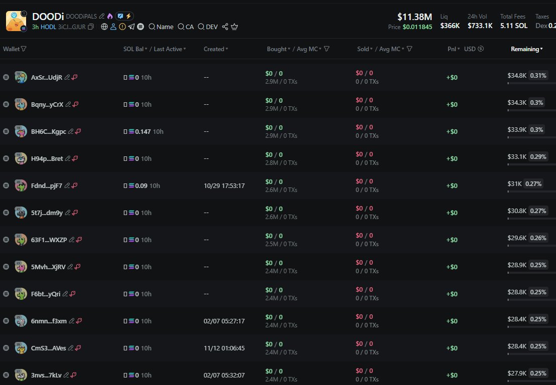
Task: Search token by CA
Action: (x=186, y=27)
